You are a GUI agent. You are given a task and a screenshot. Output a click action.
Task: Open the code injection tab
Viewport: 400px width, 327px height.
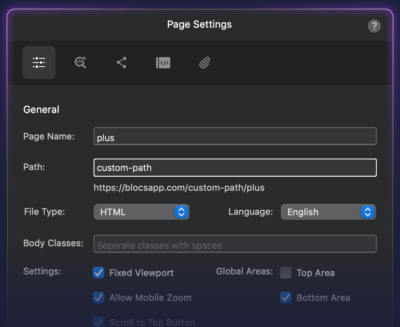(x=163, y=63)
